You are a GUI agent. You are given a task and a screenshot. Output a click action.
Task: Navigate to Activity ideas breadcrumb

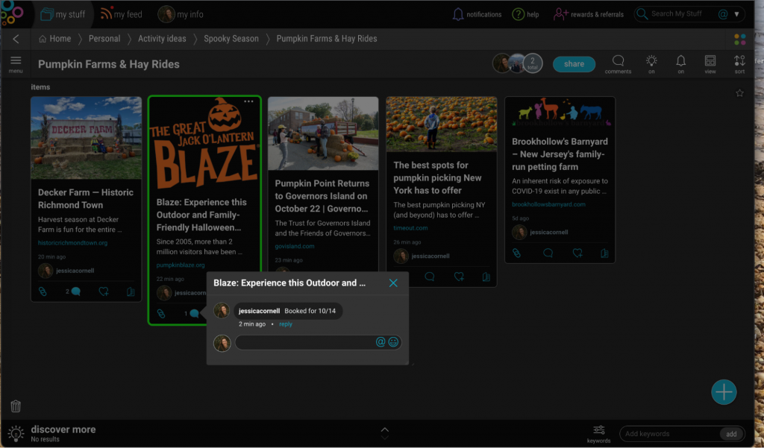[162, 39]
